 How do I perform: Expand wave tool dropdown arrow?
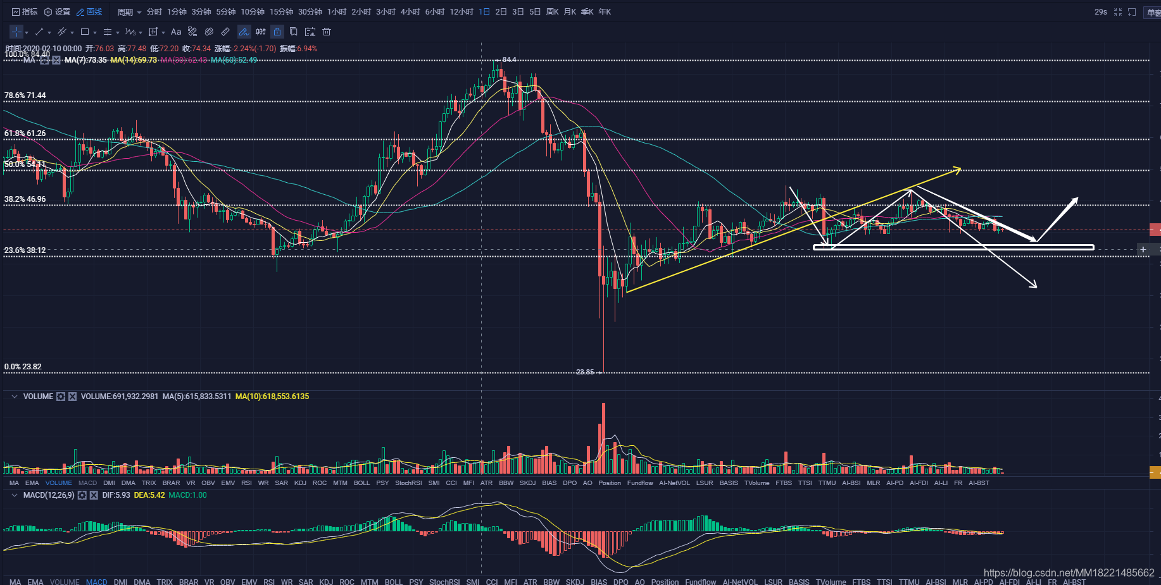pyautogui.click(x=141, y=32)
